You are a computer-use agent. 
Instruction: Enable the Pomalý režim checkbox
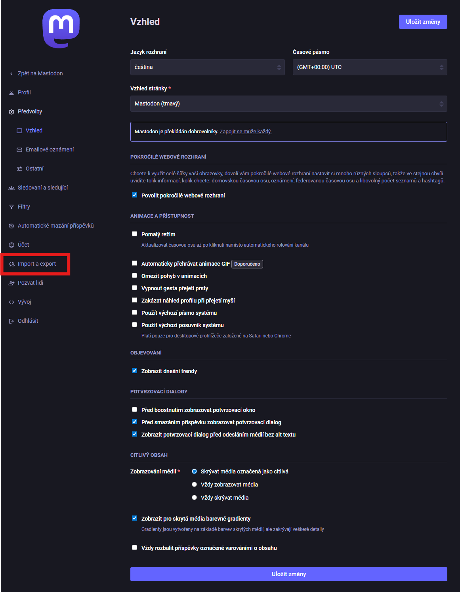(135, 234)
